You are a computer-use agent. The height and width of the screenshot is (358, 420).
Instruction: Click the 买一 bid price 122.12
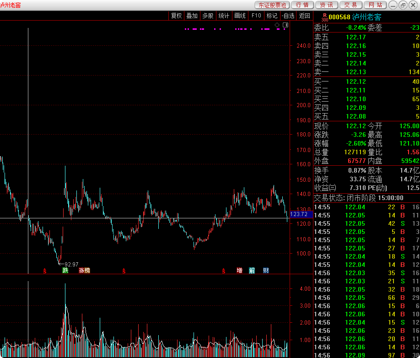click(x=355, y=81)
